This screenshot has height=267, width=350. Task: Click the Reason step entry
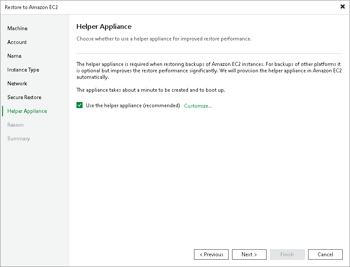[16, 124]
